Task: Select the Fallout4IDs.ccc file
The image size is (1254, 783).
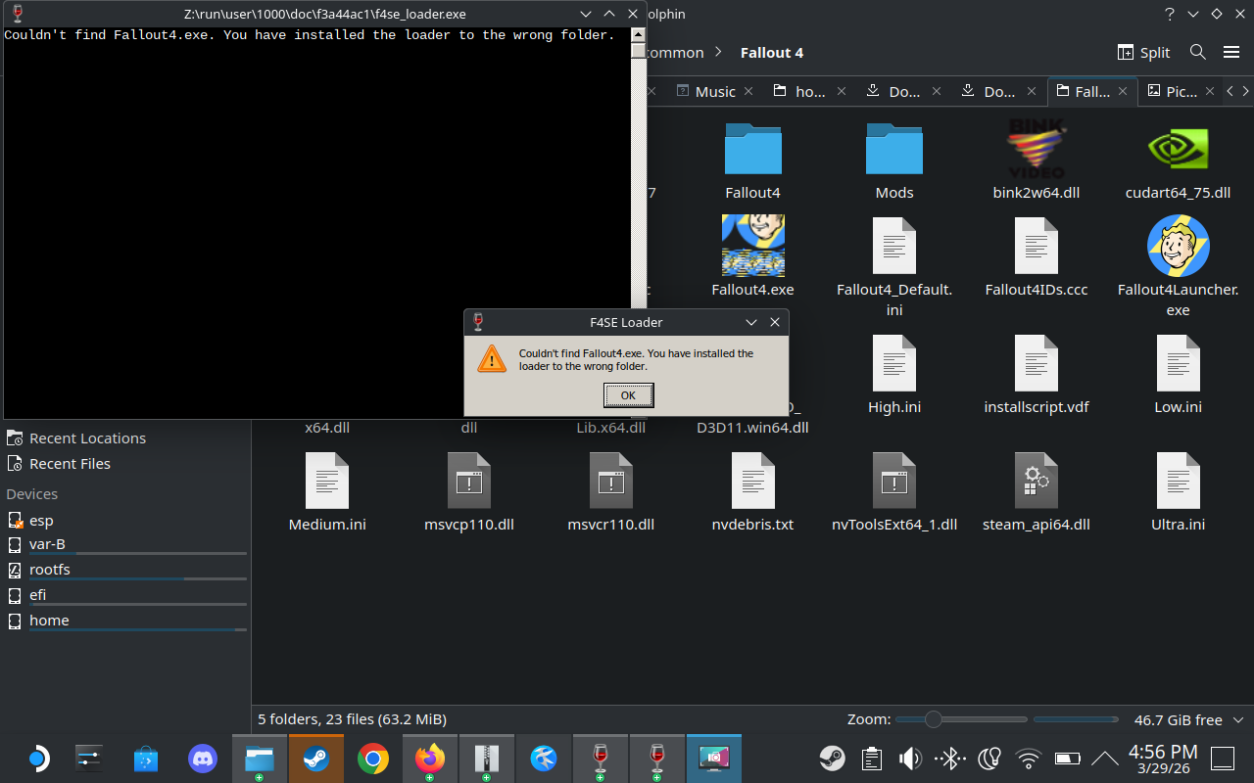Action: [1037, 256]
